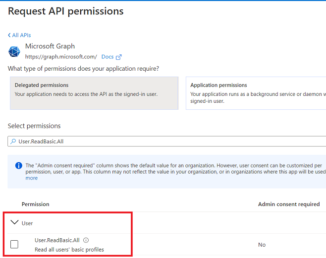Click the permissions search field

[x=167, y=141]
